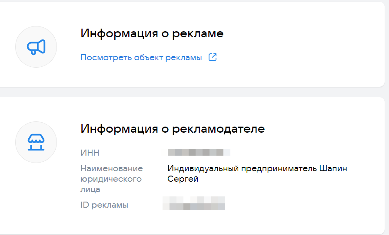Click the Информация о рекламе heading
This screenshot has height=235, width=389.
tap(152, 34)
